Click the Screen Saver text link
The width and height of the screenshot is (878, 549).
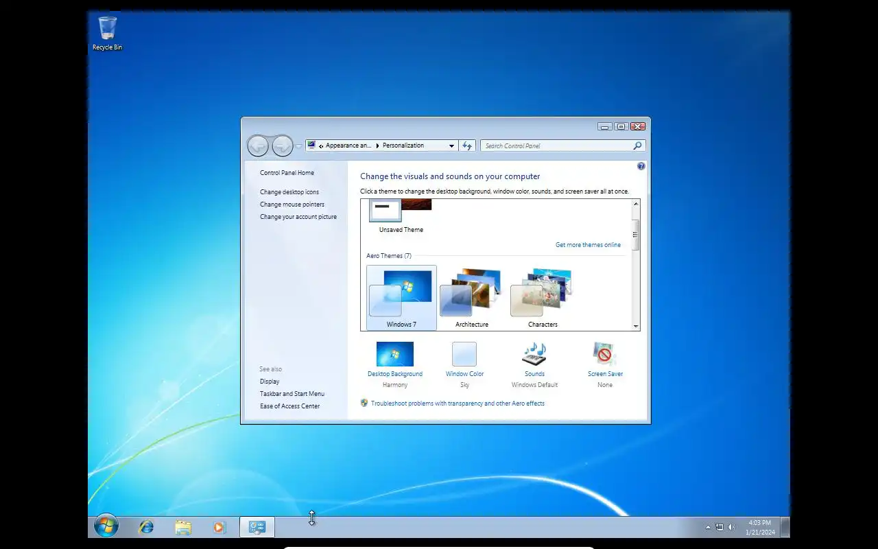pyautogui.click(x=605, y=374)
